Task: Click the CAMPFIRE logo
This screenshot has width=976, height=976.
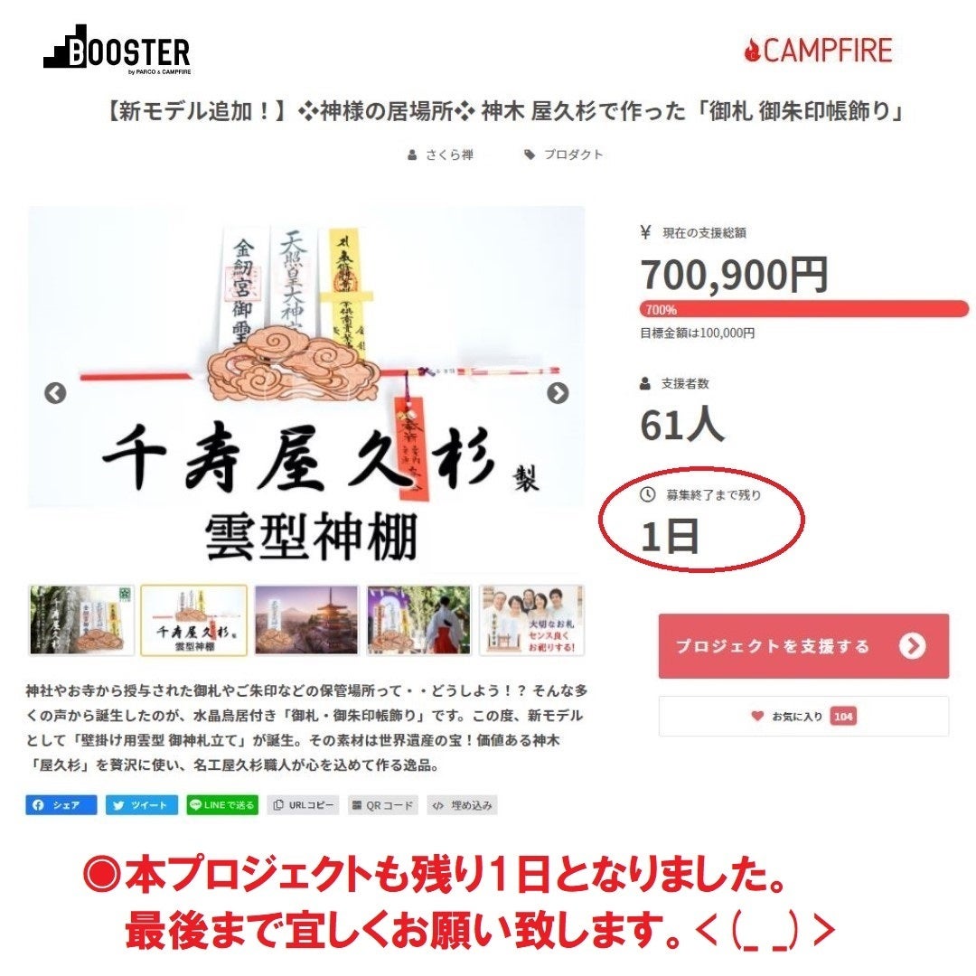Action: click(x=818, y=51)
